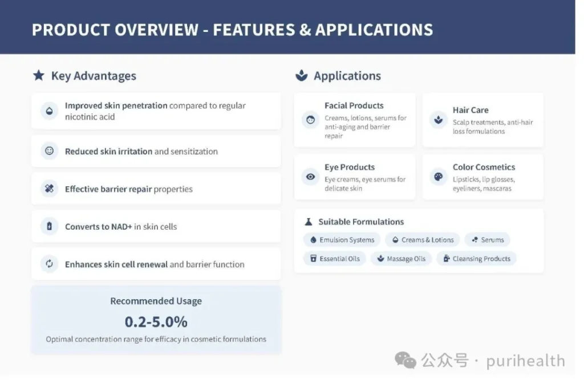Image resolution: width=584 pixels, height=384 pixels.
Task: Click the droplet icon for improved skin penetration
Action: point(50,111)
